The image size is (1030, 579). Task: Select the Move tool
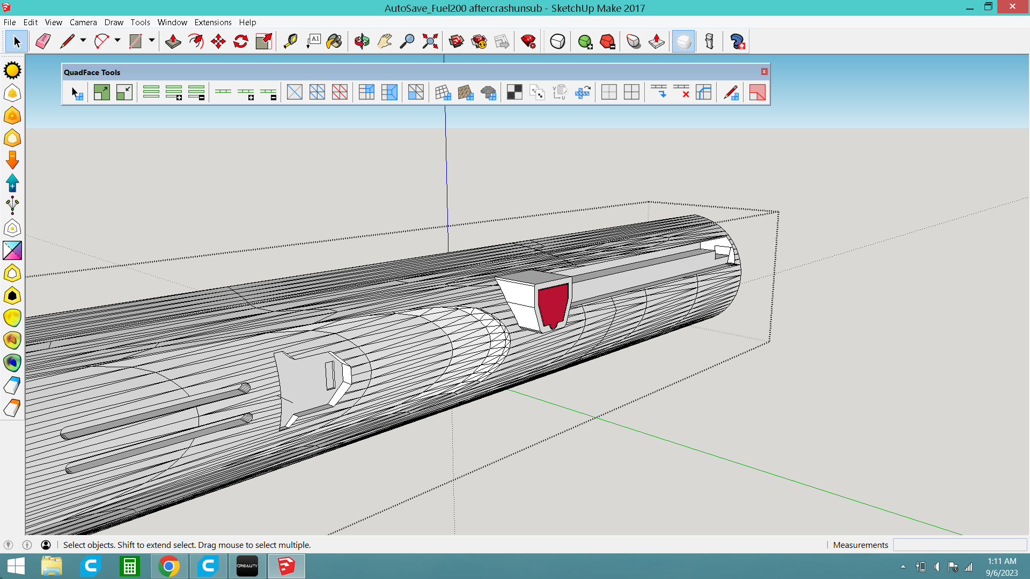[218, 41]
